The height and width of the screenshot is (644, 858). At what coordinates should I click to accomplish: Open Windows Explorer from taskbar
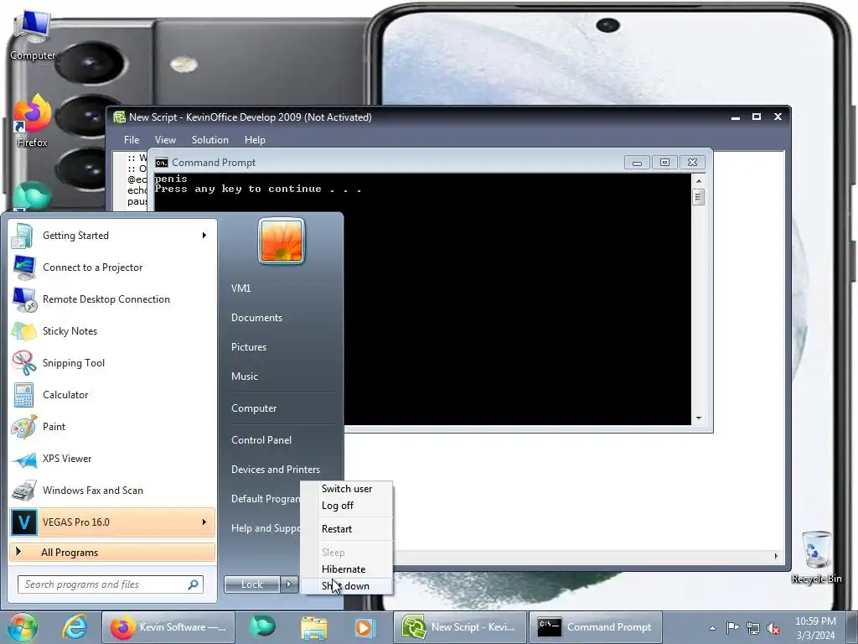click(x=313, y=627)
